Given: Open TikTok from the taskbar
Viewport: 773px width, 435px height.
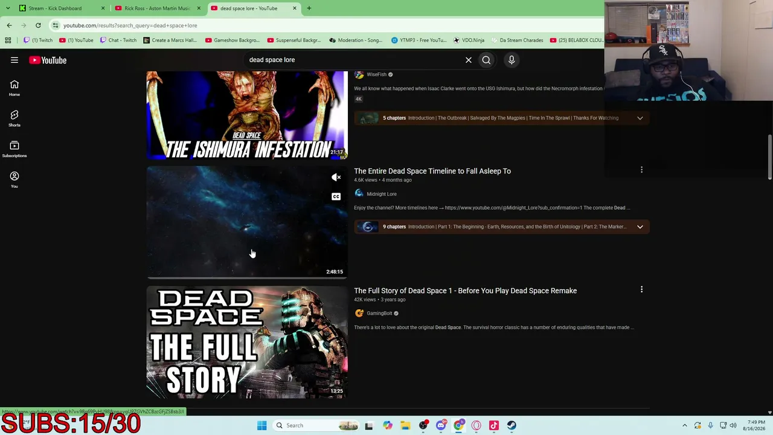Looking at the screenshot, I should 494,425.
